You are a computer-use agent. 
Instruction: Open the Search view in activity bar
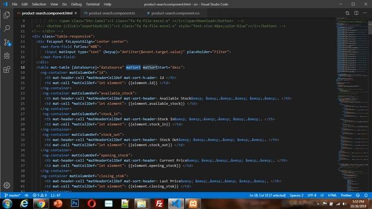tap(6, 28)
